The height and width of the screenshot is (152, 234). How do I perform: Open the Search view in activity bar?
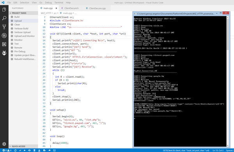tap(4, 18)
